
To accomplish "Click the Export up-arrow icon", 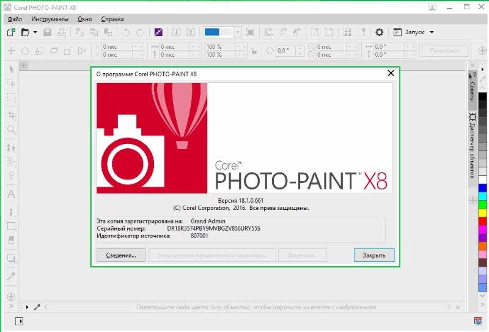I will [191, 32].
